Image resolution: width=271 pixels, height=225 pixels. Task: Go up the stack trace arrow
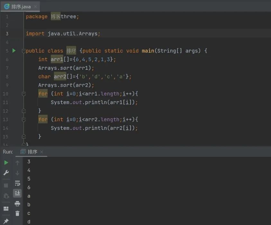tap(17, 163)
